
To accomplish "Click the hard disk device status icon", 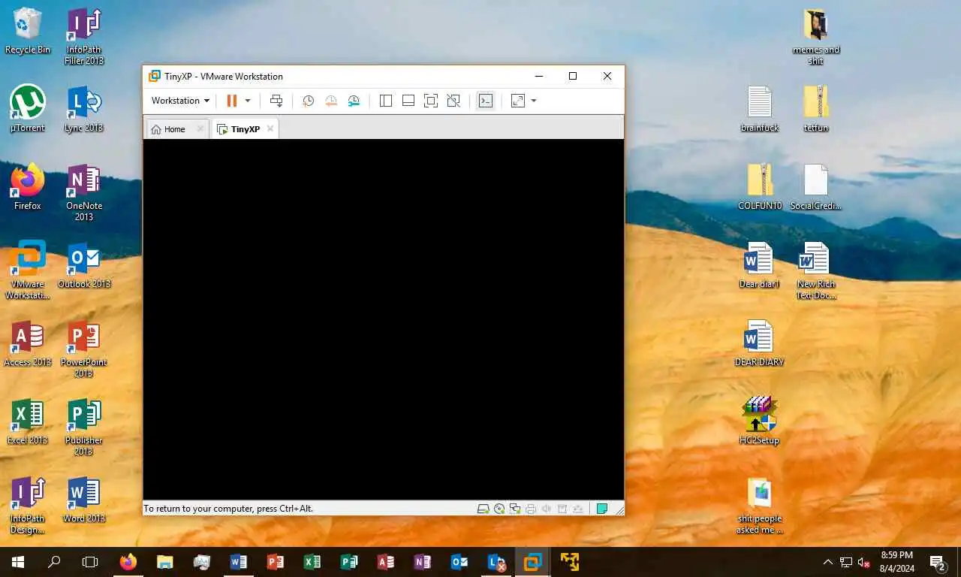I will tap(484, 509).
